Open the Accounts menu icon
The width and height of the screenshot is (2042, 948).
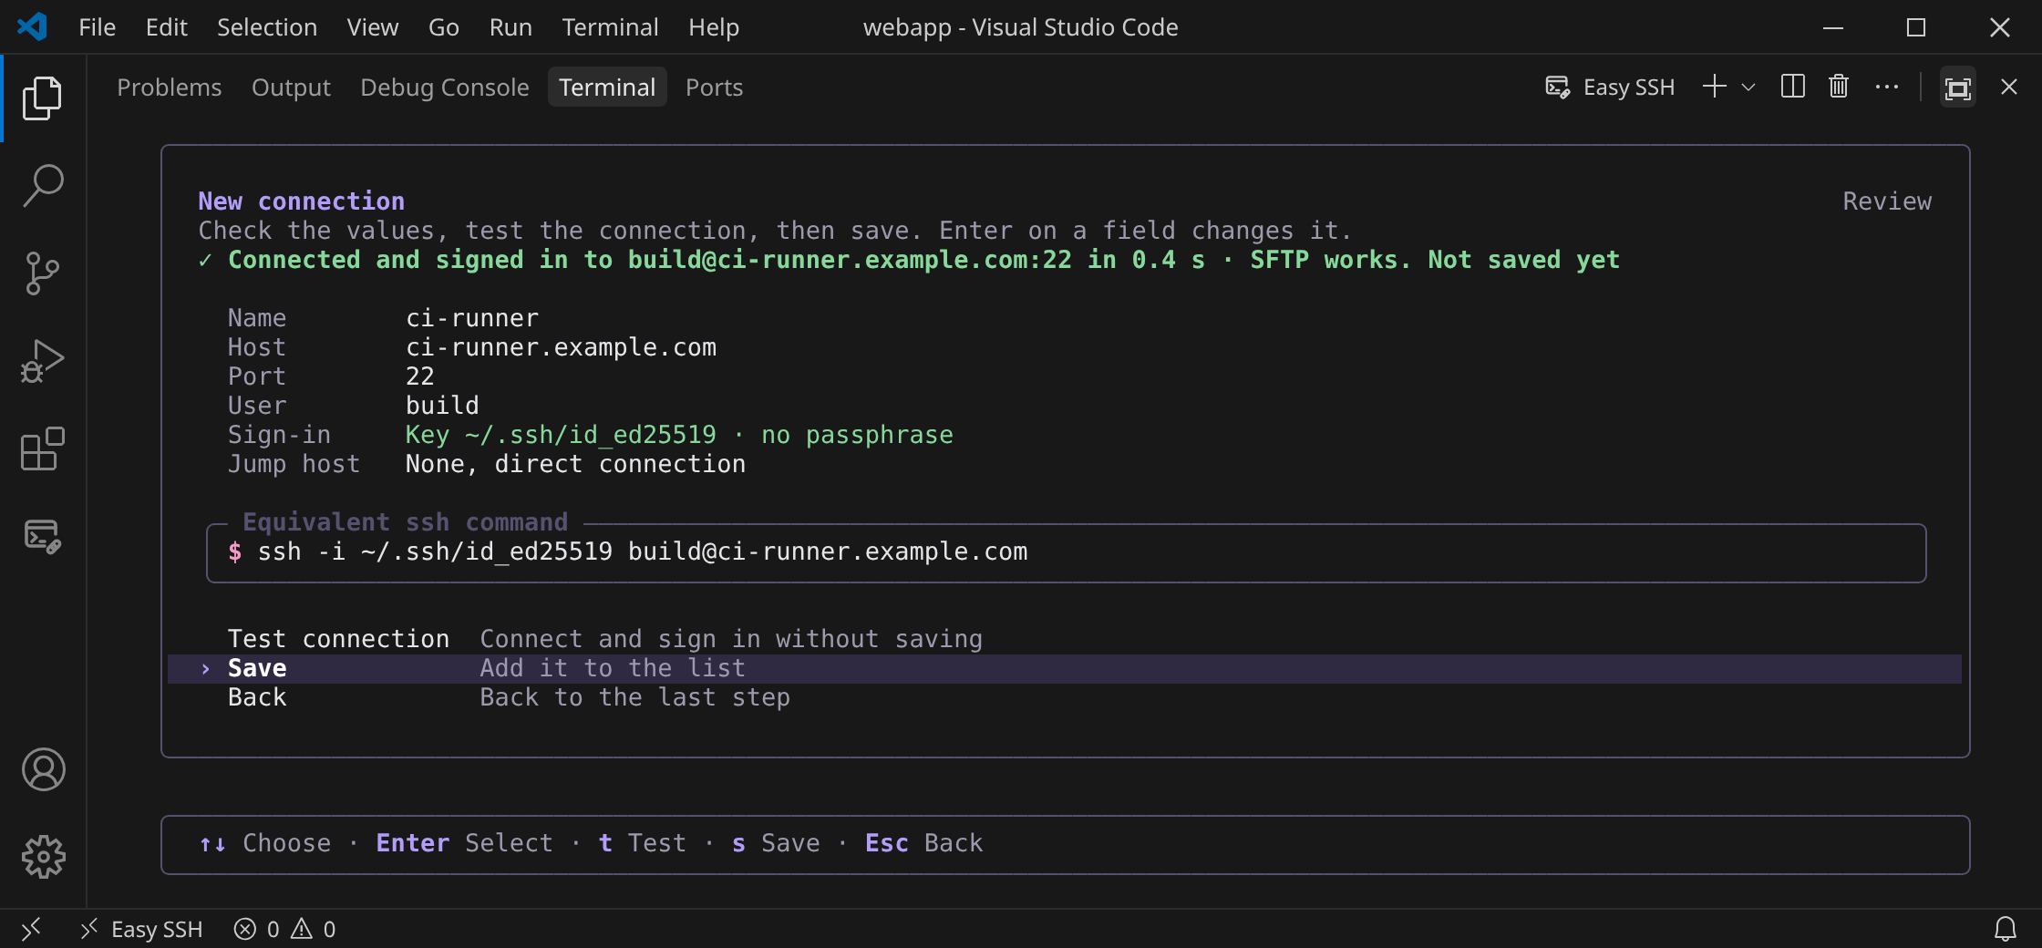43,769
